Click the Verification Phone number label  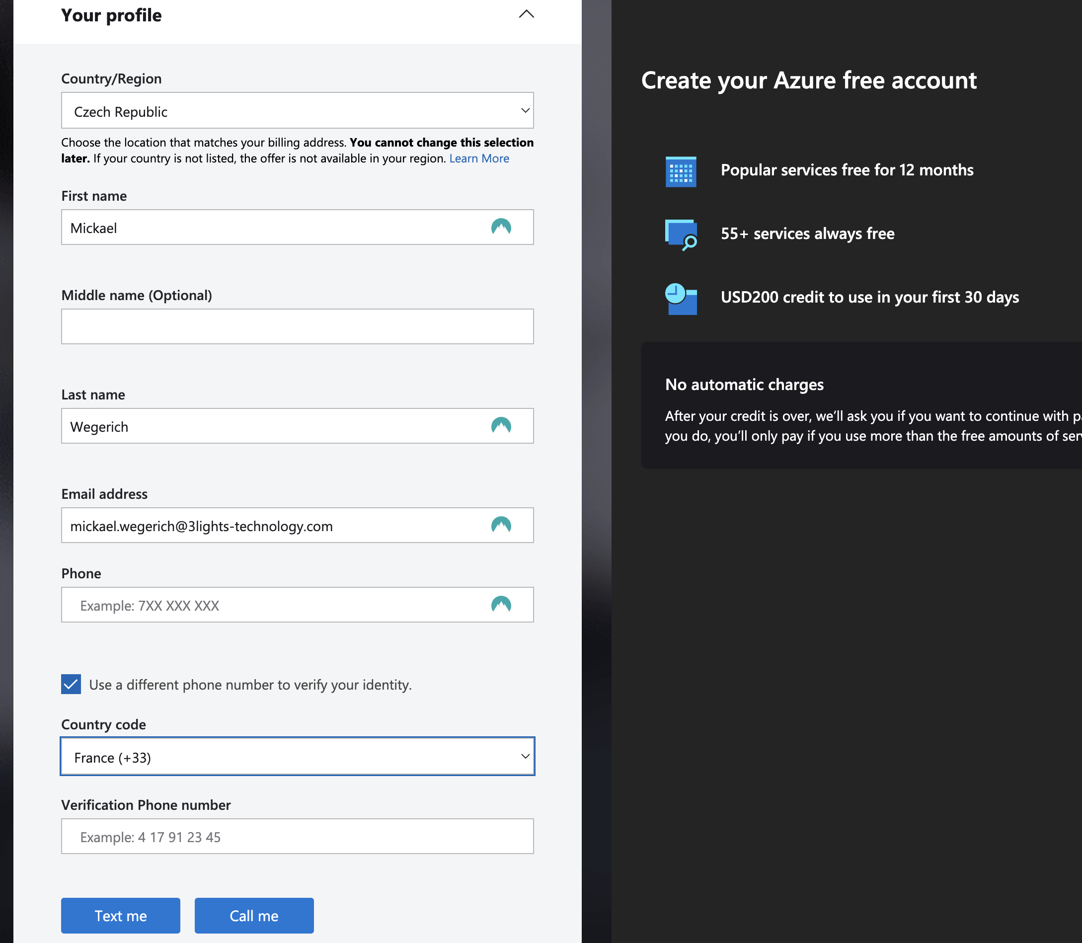click(146, 805)
